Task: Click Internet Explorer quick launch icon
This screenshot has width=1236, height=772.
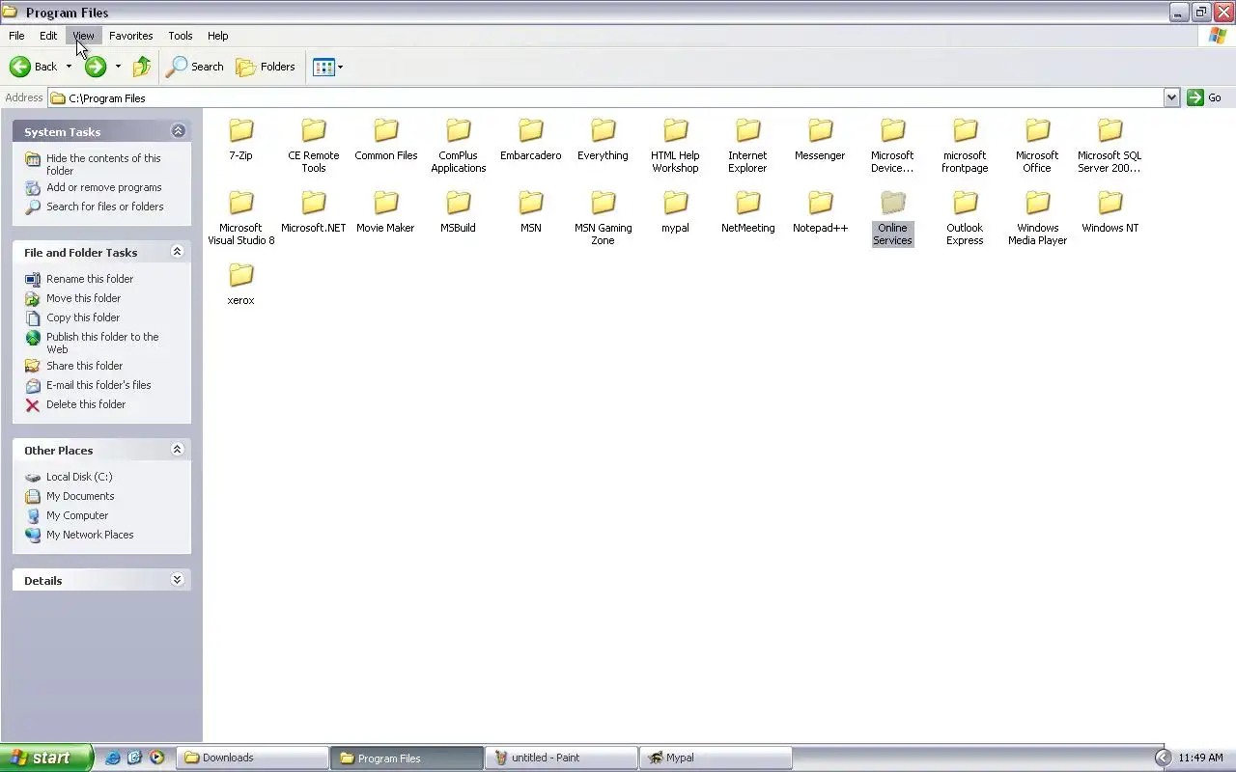Action: pyautogui.click(x=112, y=758)
